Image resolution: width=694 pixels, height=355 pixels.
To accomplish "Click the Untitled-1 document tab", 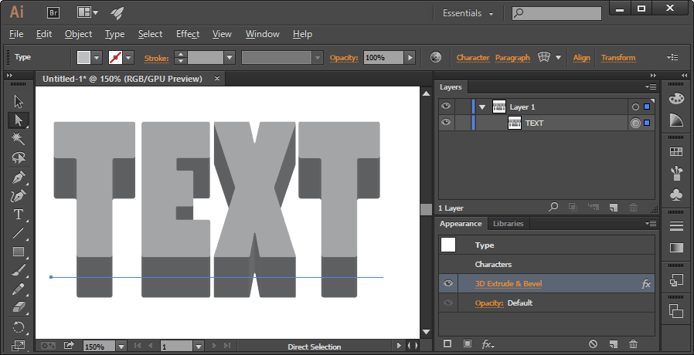I will click(x=122, y=79).
